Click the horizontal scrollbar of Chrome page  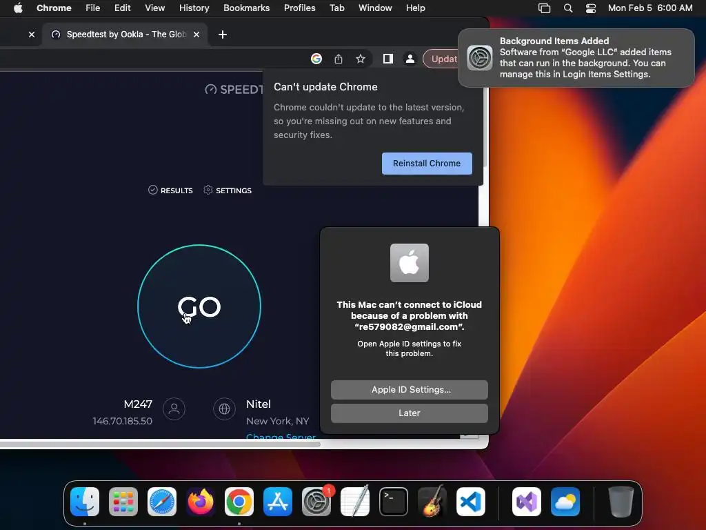160,444
